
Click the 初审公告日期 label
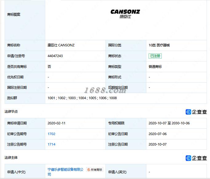point(118,134)
